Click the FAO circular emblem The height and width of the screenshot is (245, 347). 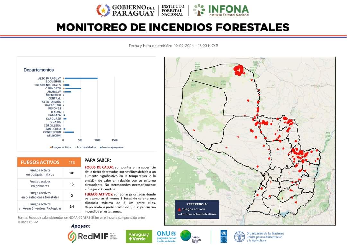click(239, 237)
